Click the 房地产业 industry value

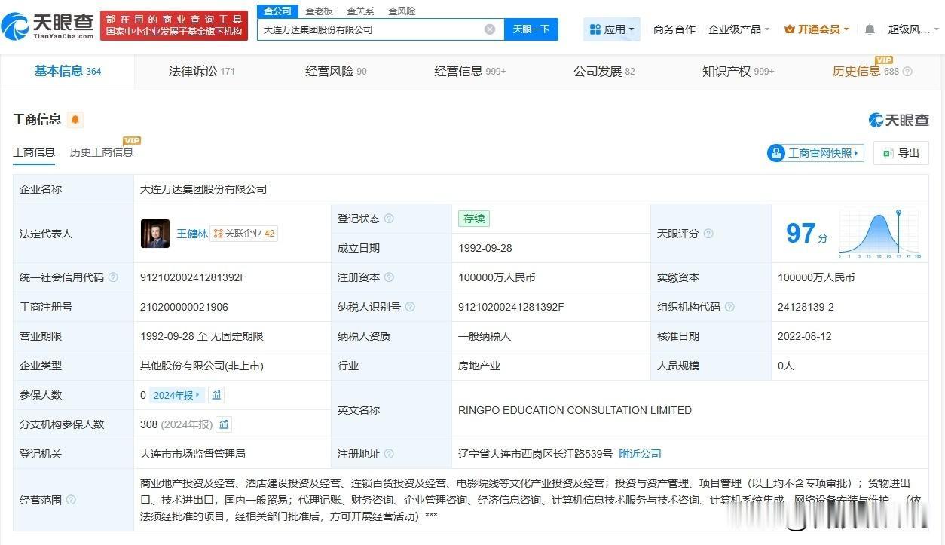click(x=479, y=366)
